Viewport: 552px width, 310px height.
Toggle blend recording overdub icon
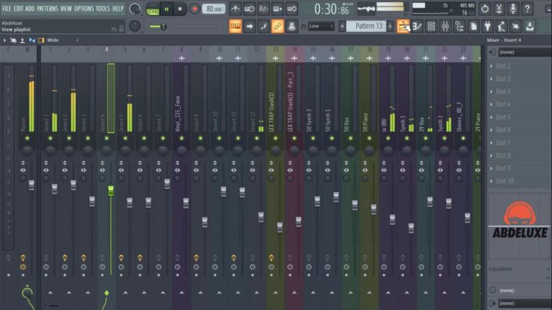click(278, 9)
